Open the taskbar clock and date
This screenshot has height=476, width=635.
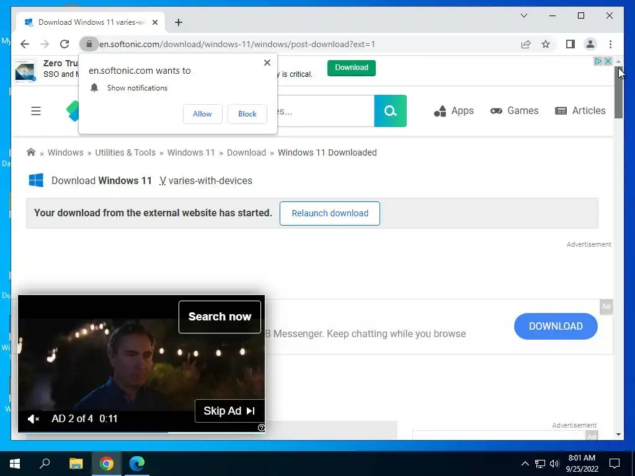pos(582,464)
